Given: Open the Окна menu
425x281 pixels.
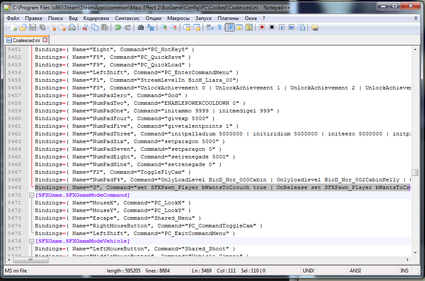Looking at the screenshot, I should pyautogui.click(x=251, y=18).
